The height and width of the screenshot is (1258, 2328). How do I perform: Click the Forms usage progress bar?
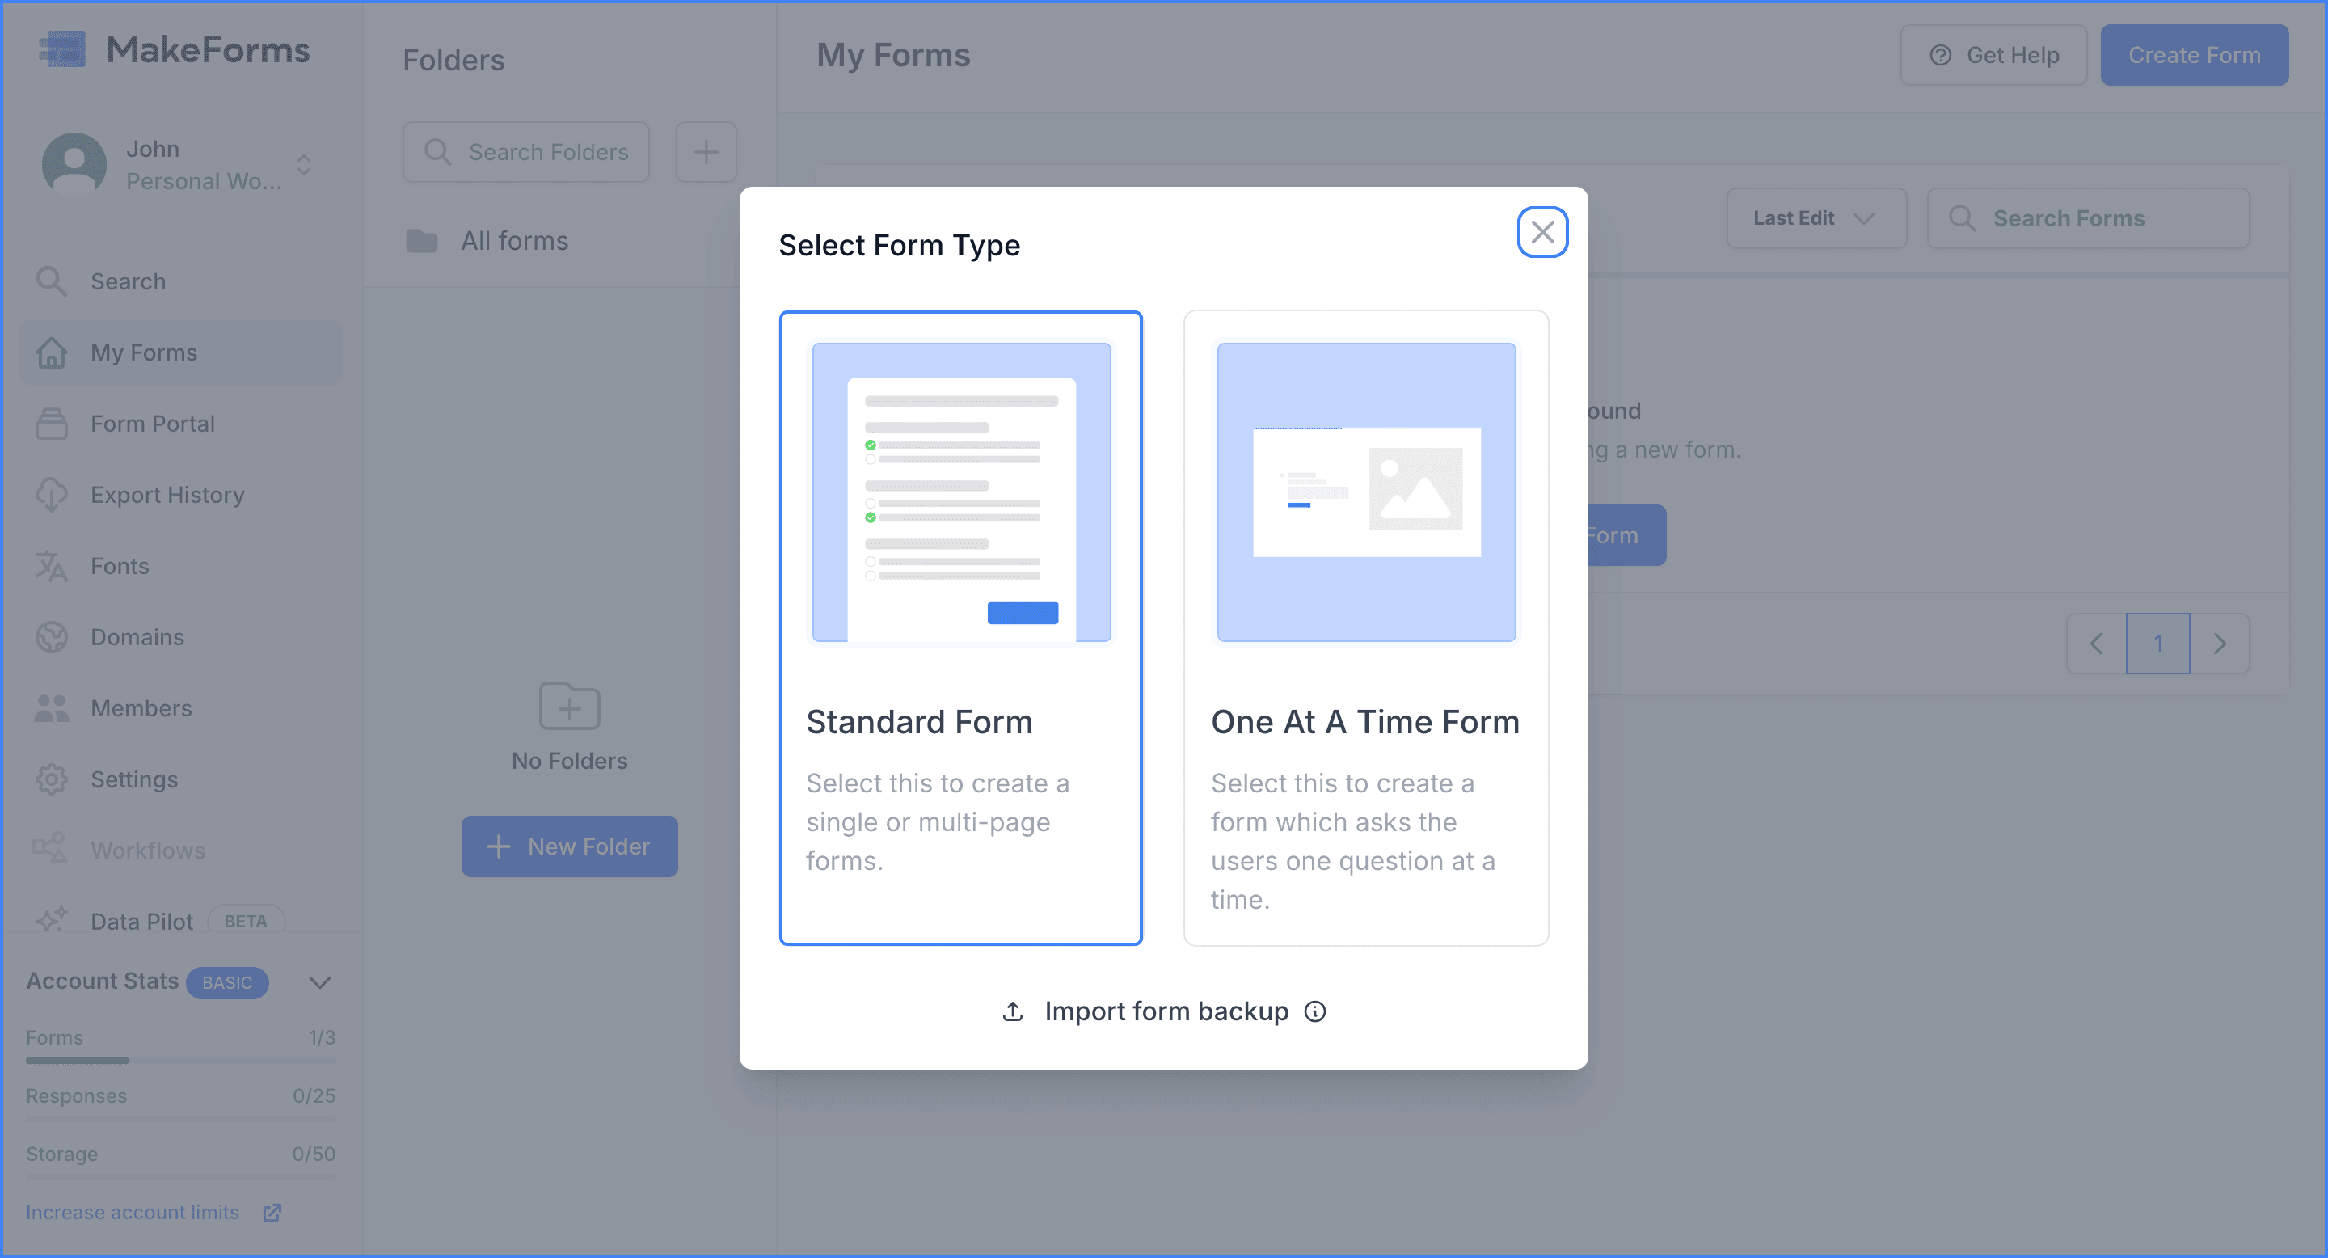(181, 1060)
